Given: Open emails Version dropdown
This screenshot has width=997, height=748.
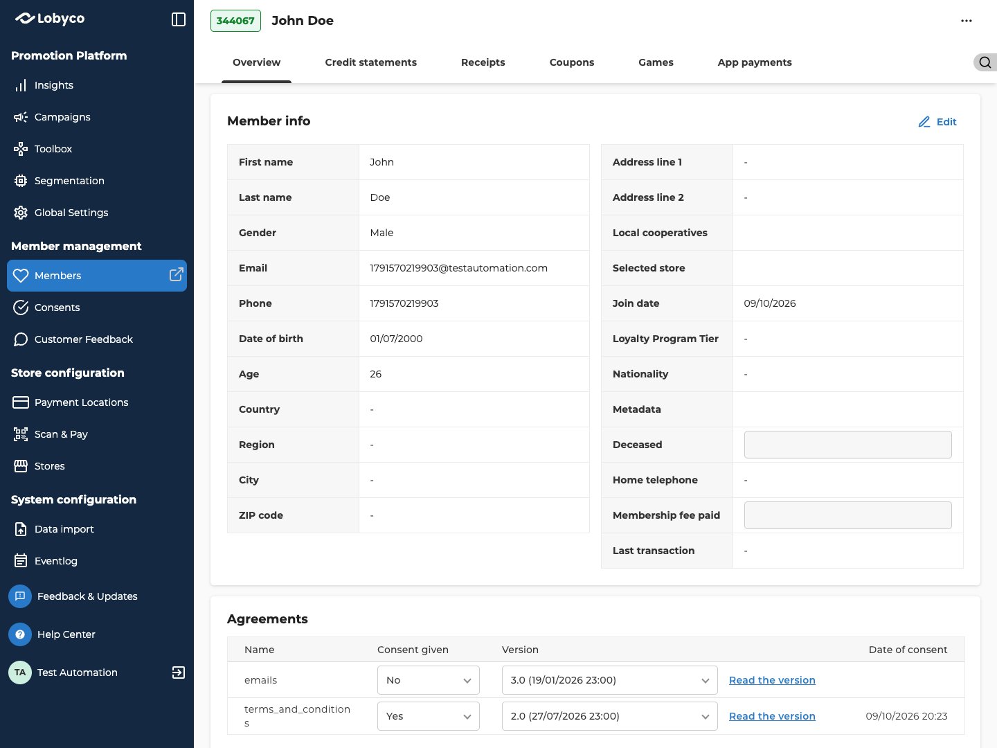Looking at the screenshot, I should click(x=610, y=680).
